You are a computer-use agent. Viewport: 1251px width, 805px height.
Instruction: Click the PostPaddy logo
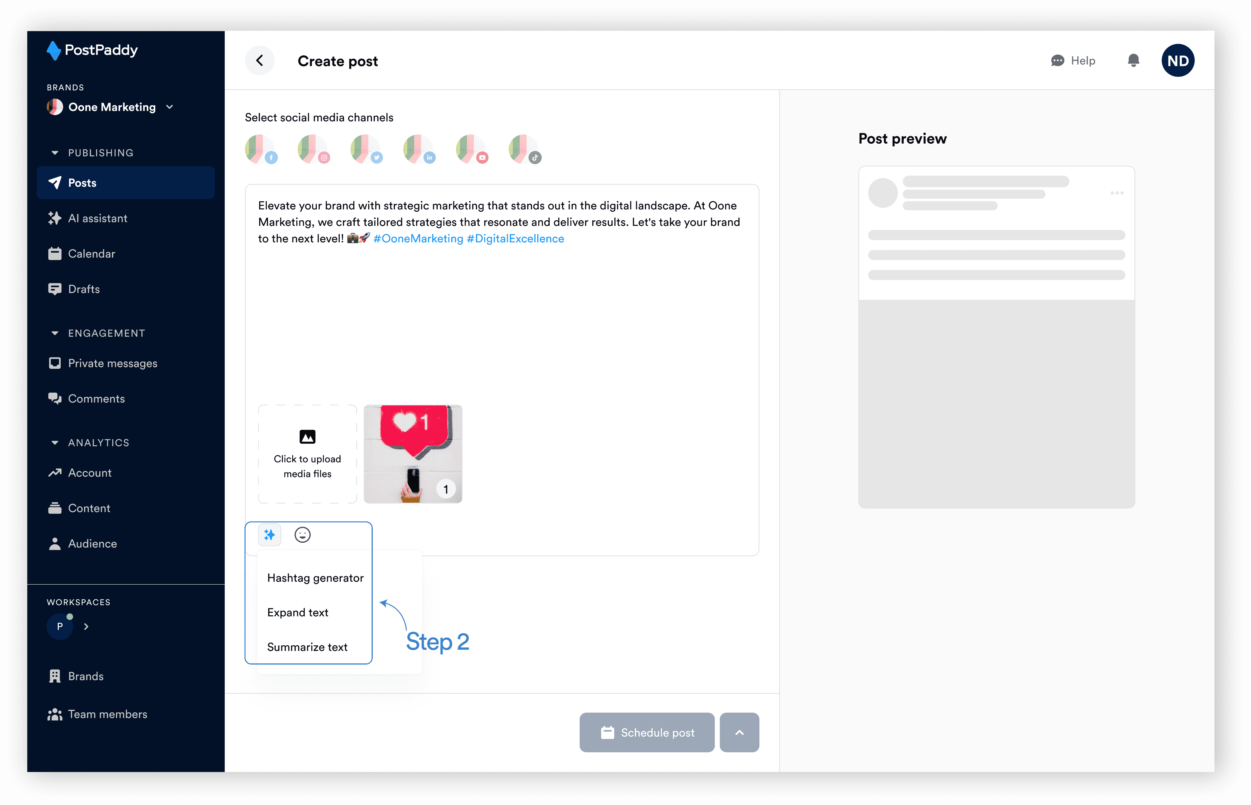click(x=92, y=50)
